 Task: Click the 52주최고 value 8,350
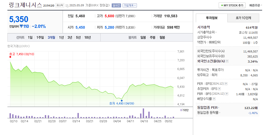(x=244, y=75)
